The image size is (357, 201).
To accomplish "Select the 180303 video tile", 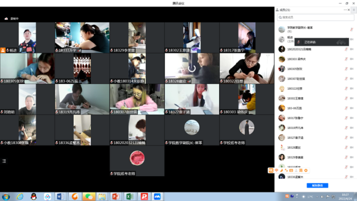I will 247,99.
